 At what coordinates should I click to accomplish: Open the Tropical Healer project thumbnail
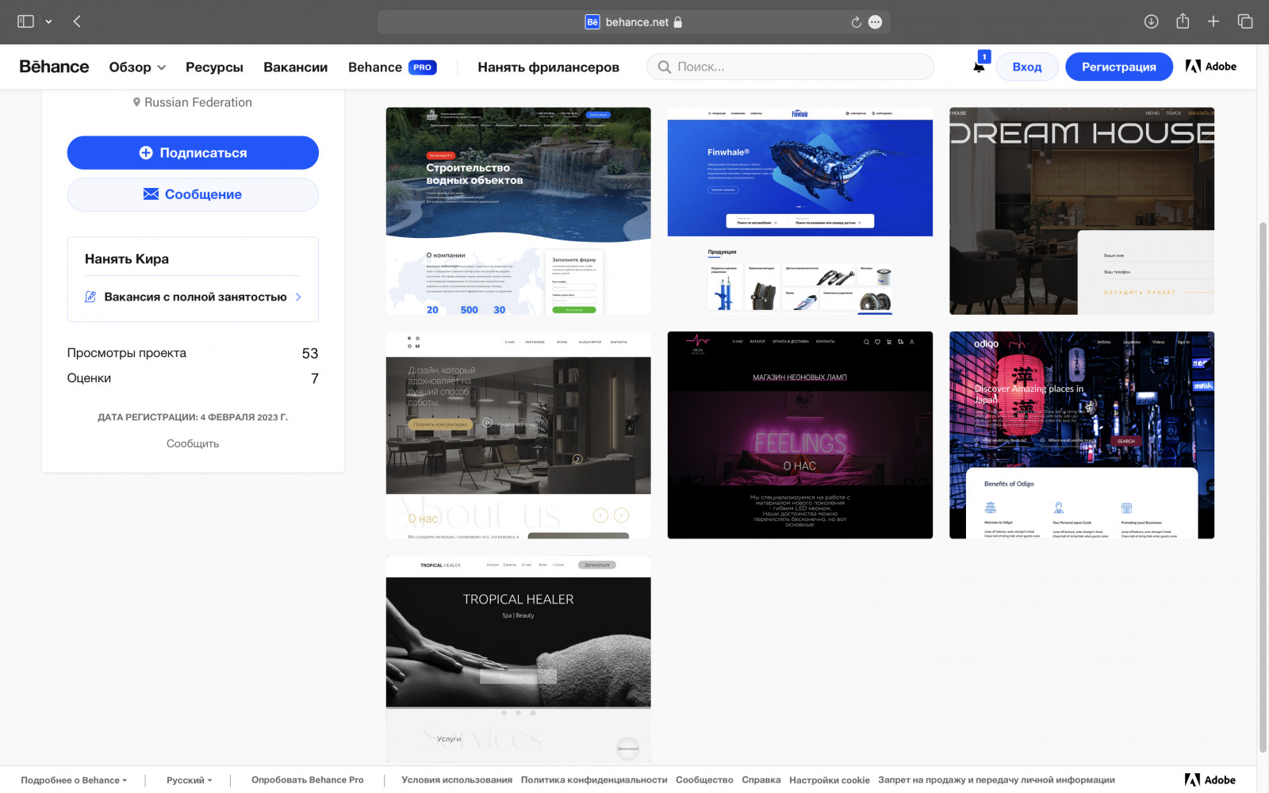[518, 659]
